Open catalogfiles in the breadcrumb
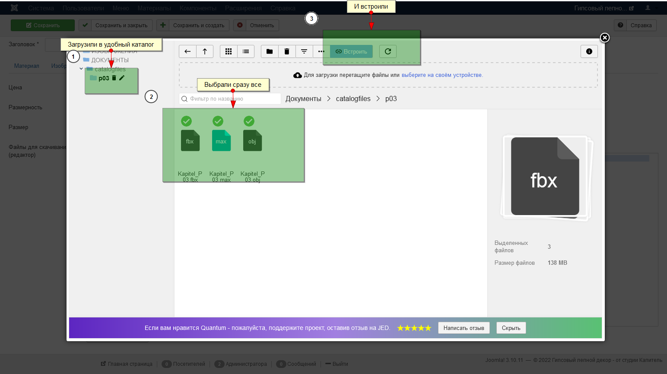Viewport: 667px width, 374px height. 353,98
